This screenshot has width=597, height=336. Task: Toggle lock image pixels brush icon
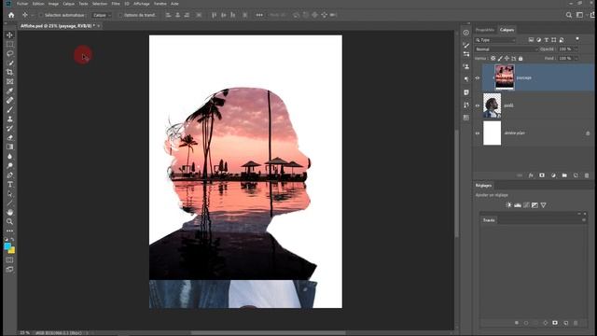(x=500, y=59)
